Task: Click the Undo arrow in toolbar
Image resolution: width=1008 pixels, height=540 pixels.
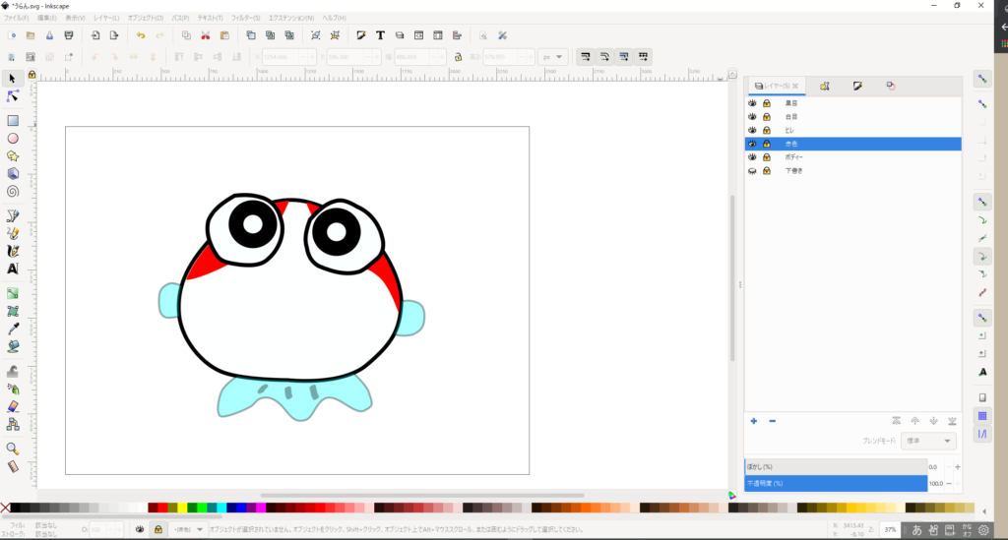Action: [141, 35]
